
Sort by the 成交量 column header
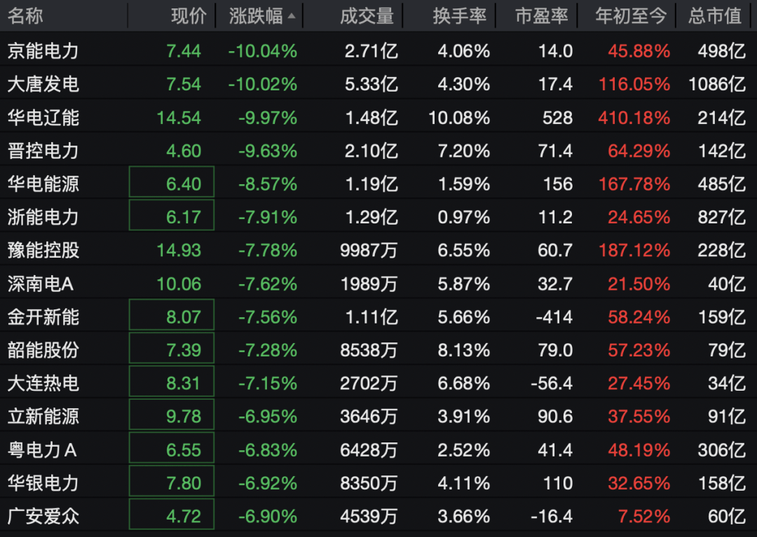coord(367,16)
